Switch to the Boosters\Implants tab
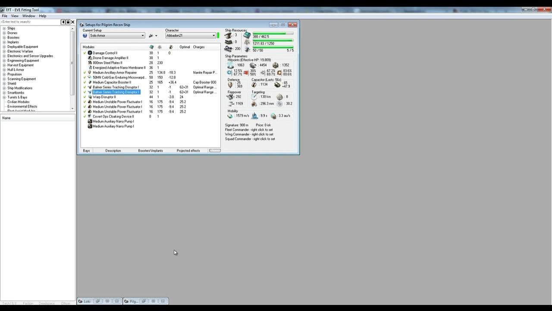Viewport: 552px width, 311px height. point(151,151)
